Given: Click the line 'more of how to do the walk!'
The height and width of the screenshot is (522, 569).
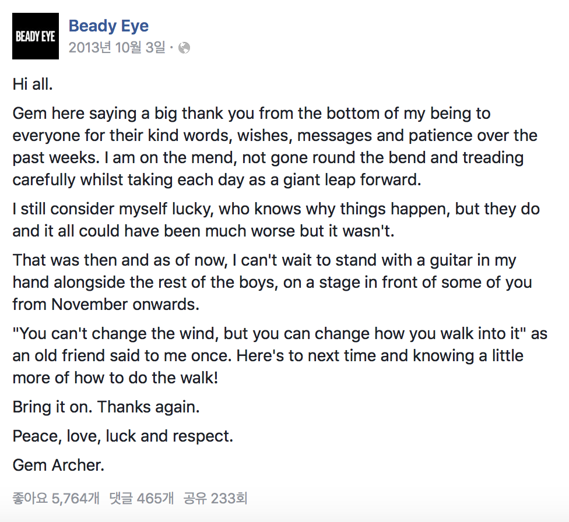Looking at the screenshot, I should tap(115, 378).
